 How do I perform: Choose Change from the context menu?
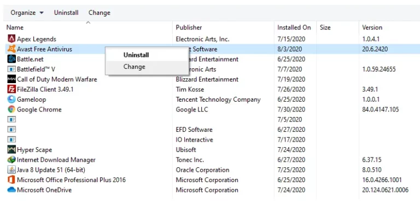pos(134,67)
